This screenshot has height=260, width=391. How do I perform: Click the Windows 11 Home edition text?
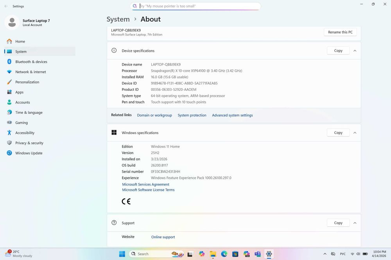tap(165, 147)
